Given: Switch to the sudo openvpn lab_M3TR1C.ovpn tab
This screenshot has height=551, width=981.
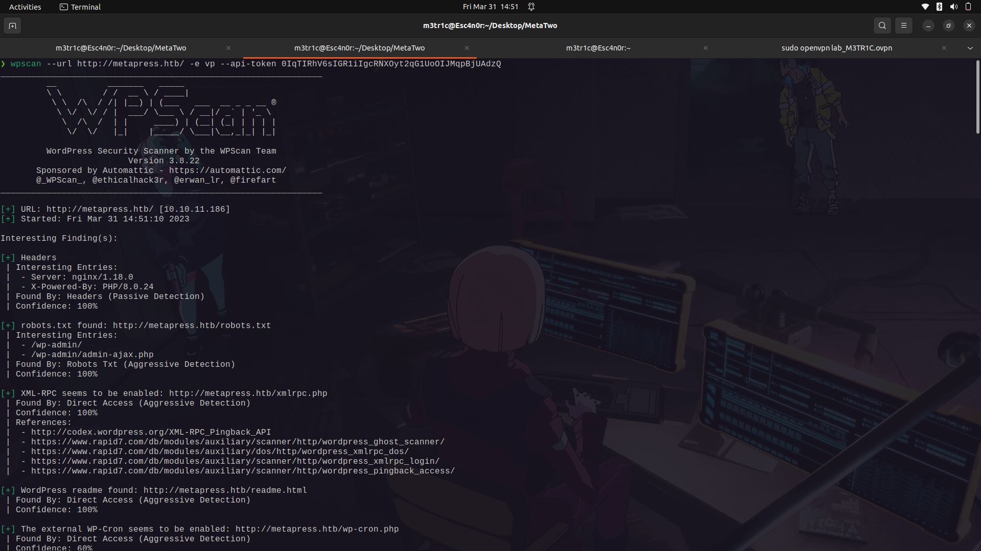Looking at the screenshot, I should (836, 48).
